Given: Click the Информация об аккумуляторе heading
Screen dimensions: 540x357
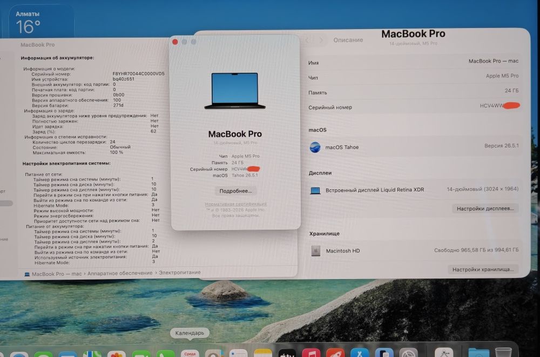Looking at the screenshot, I should 57,58.
